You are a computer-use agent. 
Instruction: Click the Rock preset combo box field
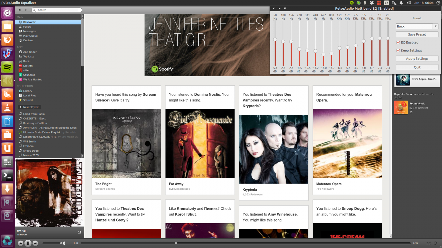coord(414,26)
